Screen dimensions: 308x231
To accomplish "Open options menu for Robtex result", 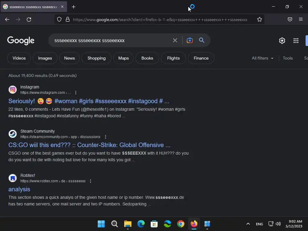I will 90,181.
